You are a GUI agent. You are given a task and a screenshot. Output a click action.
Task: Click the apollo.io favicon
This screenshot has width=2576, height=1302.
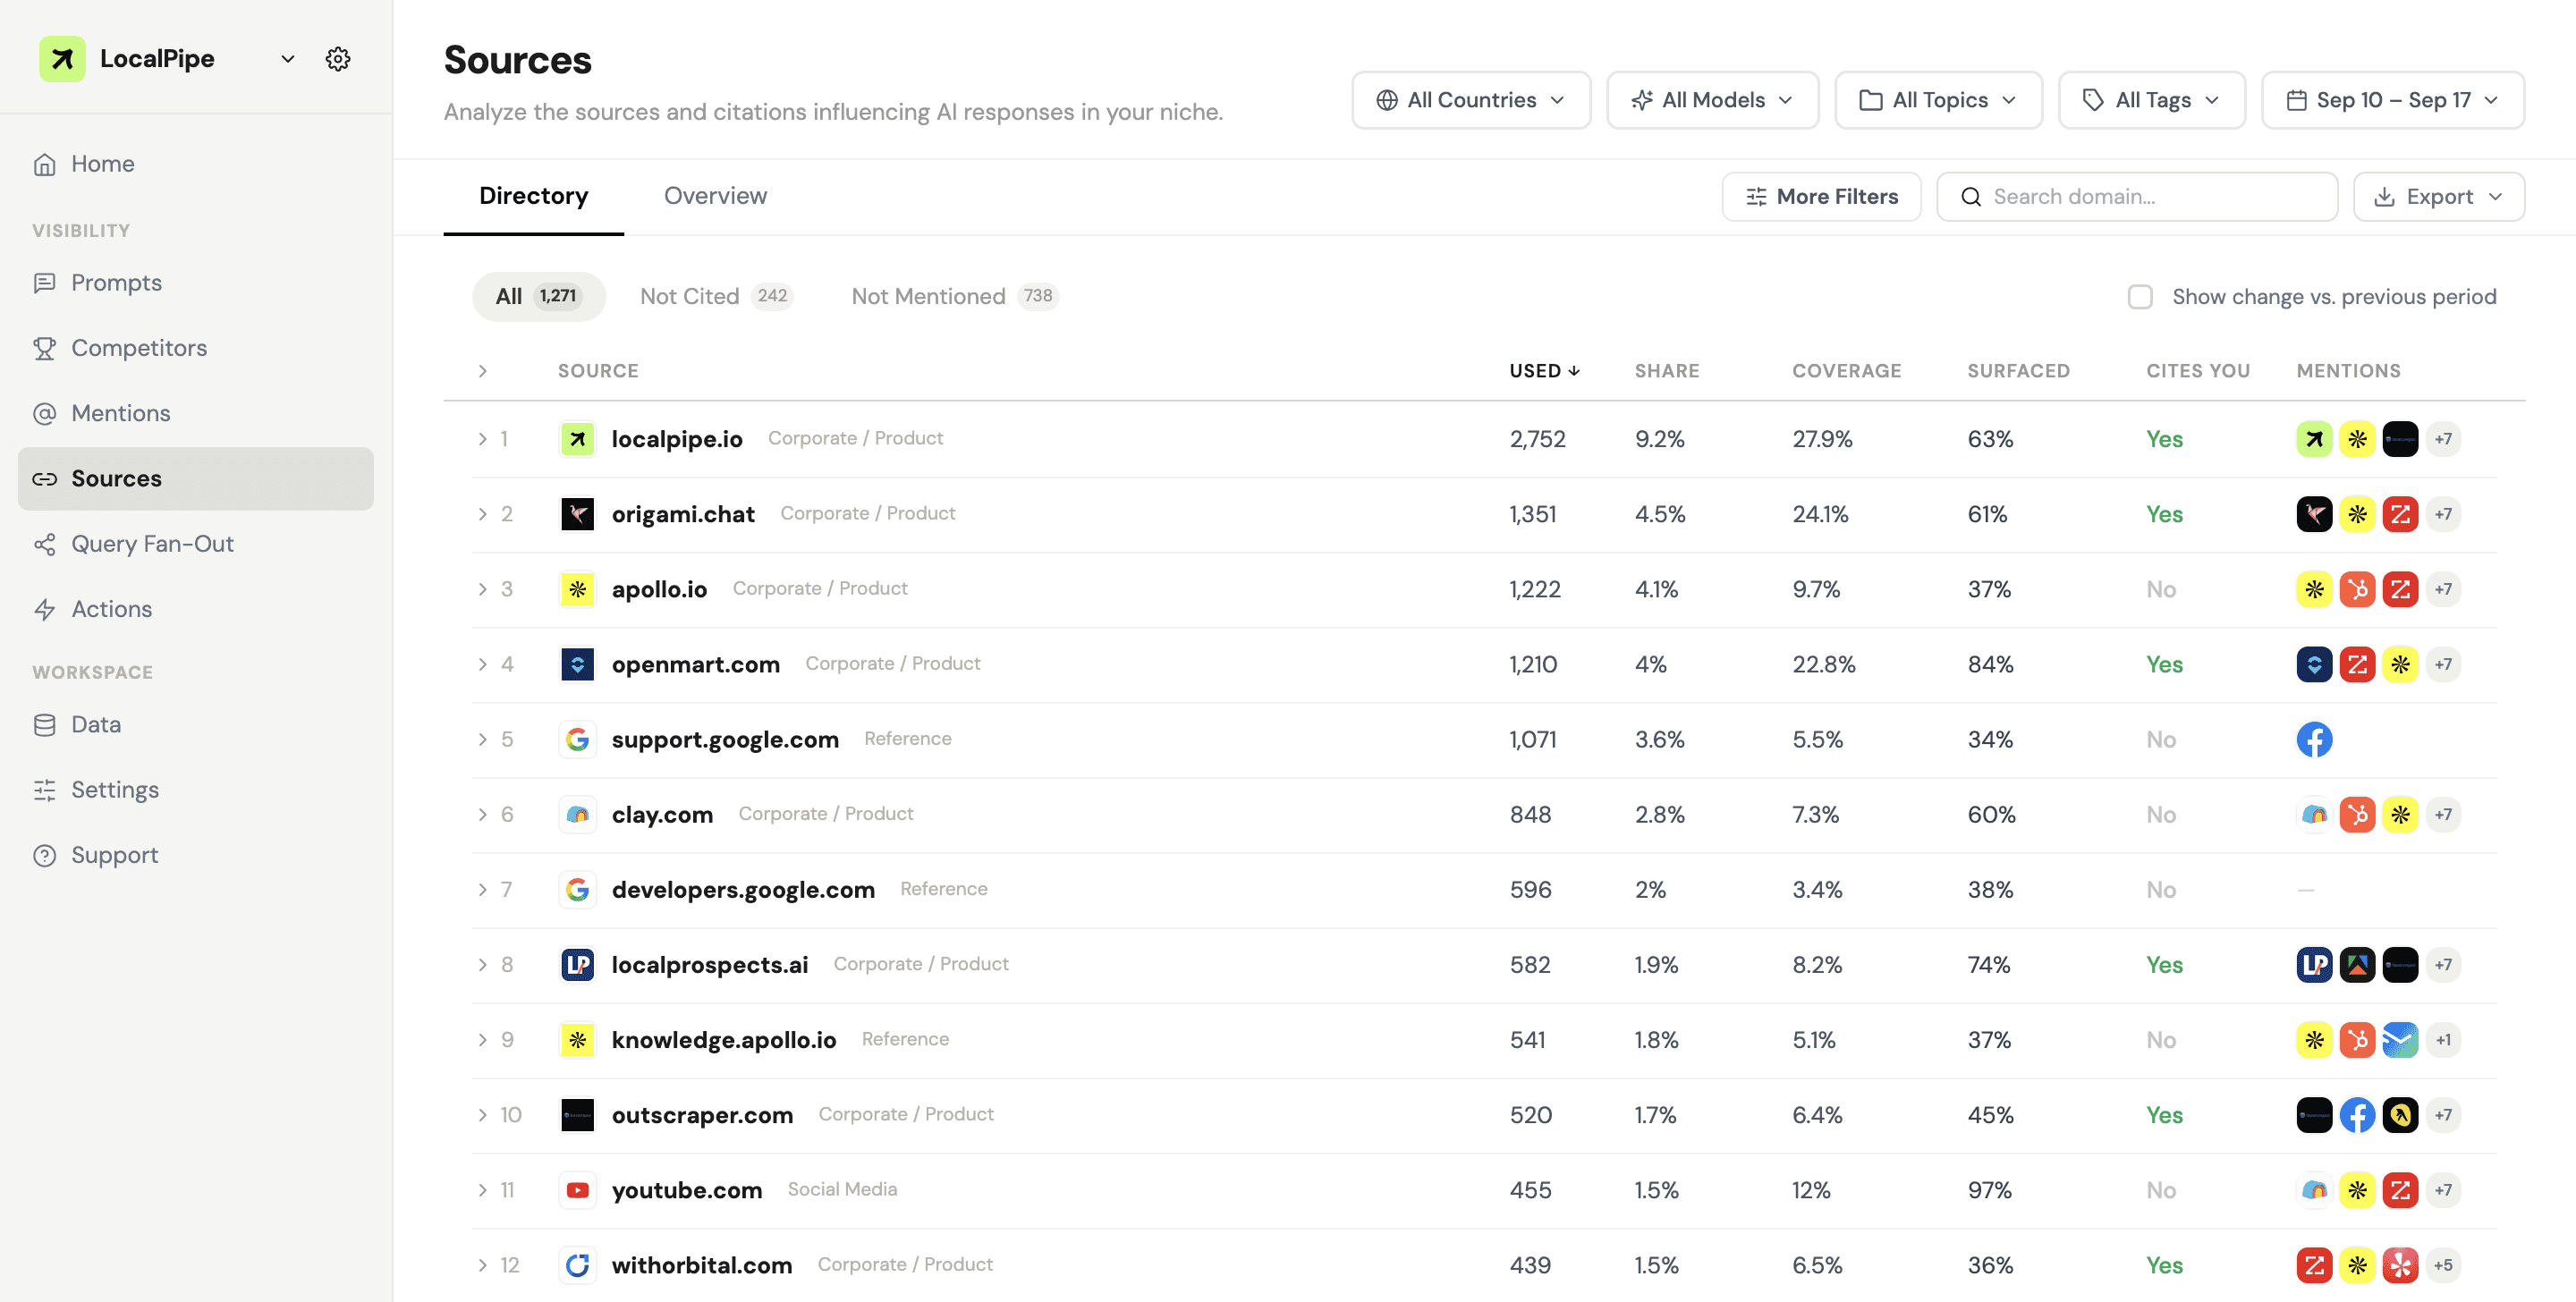pyautogui.click(x=577, y=589)
